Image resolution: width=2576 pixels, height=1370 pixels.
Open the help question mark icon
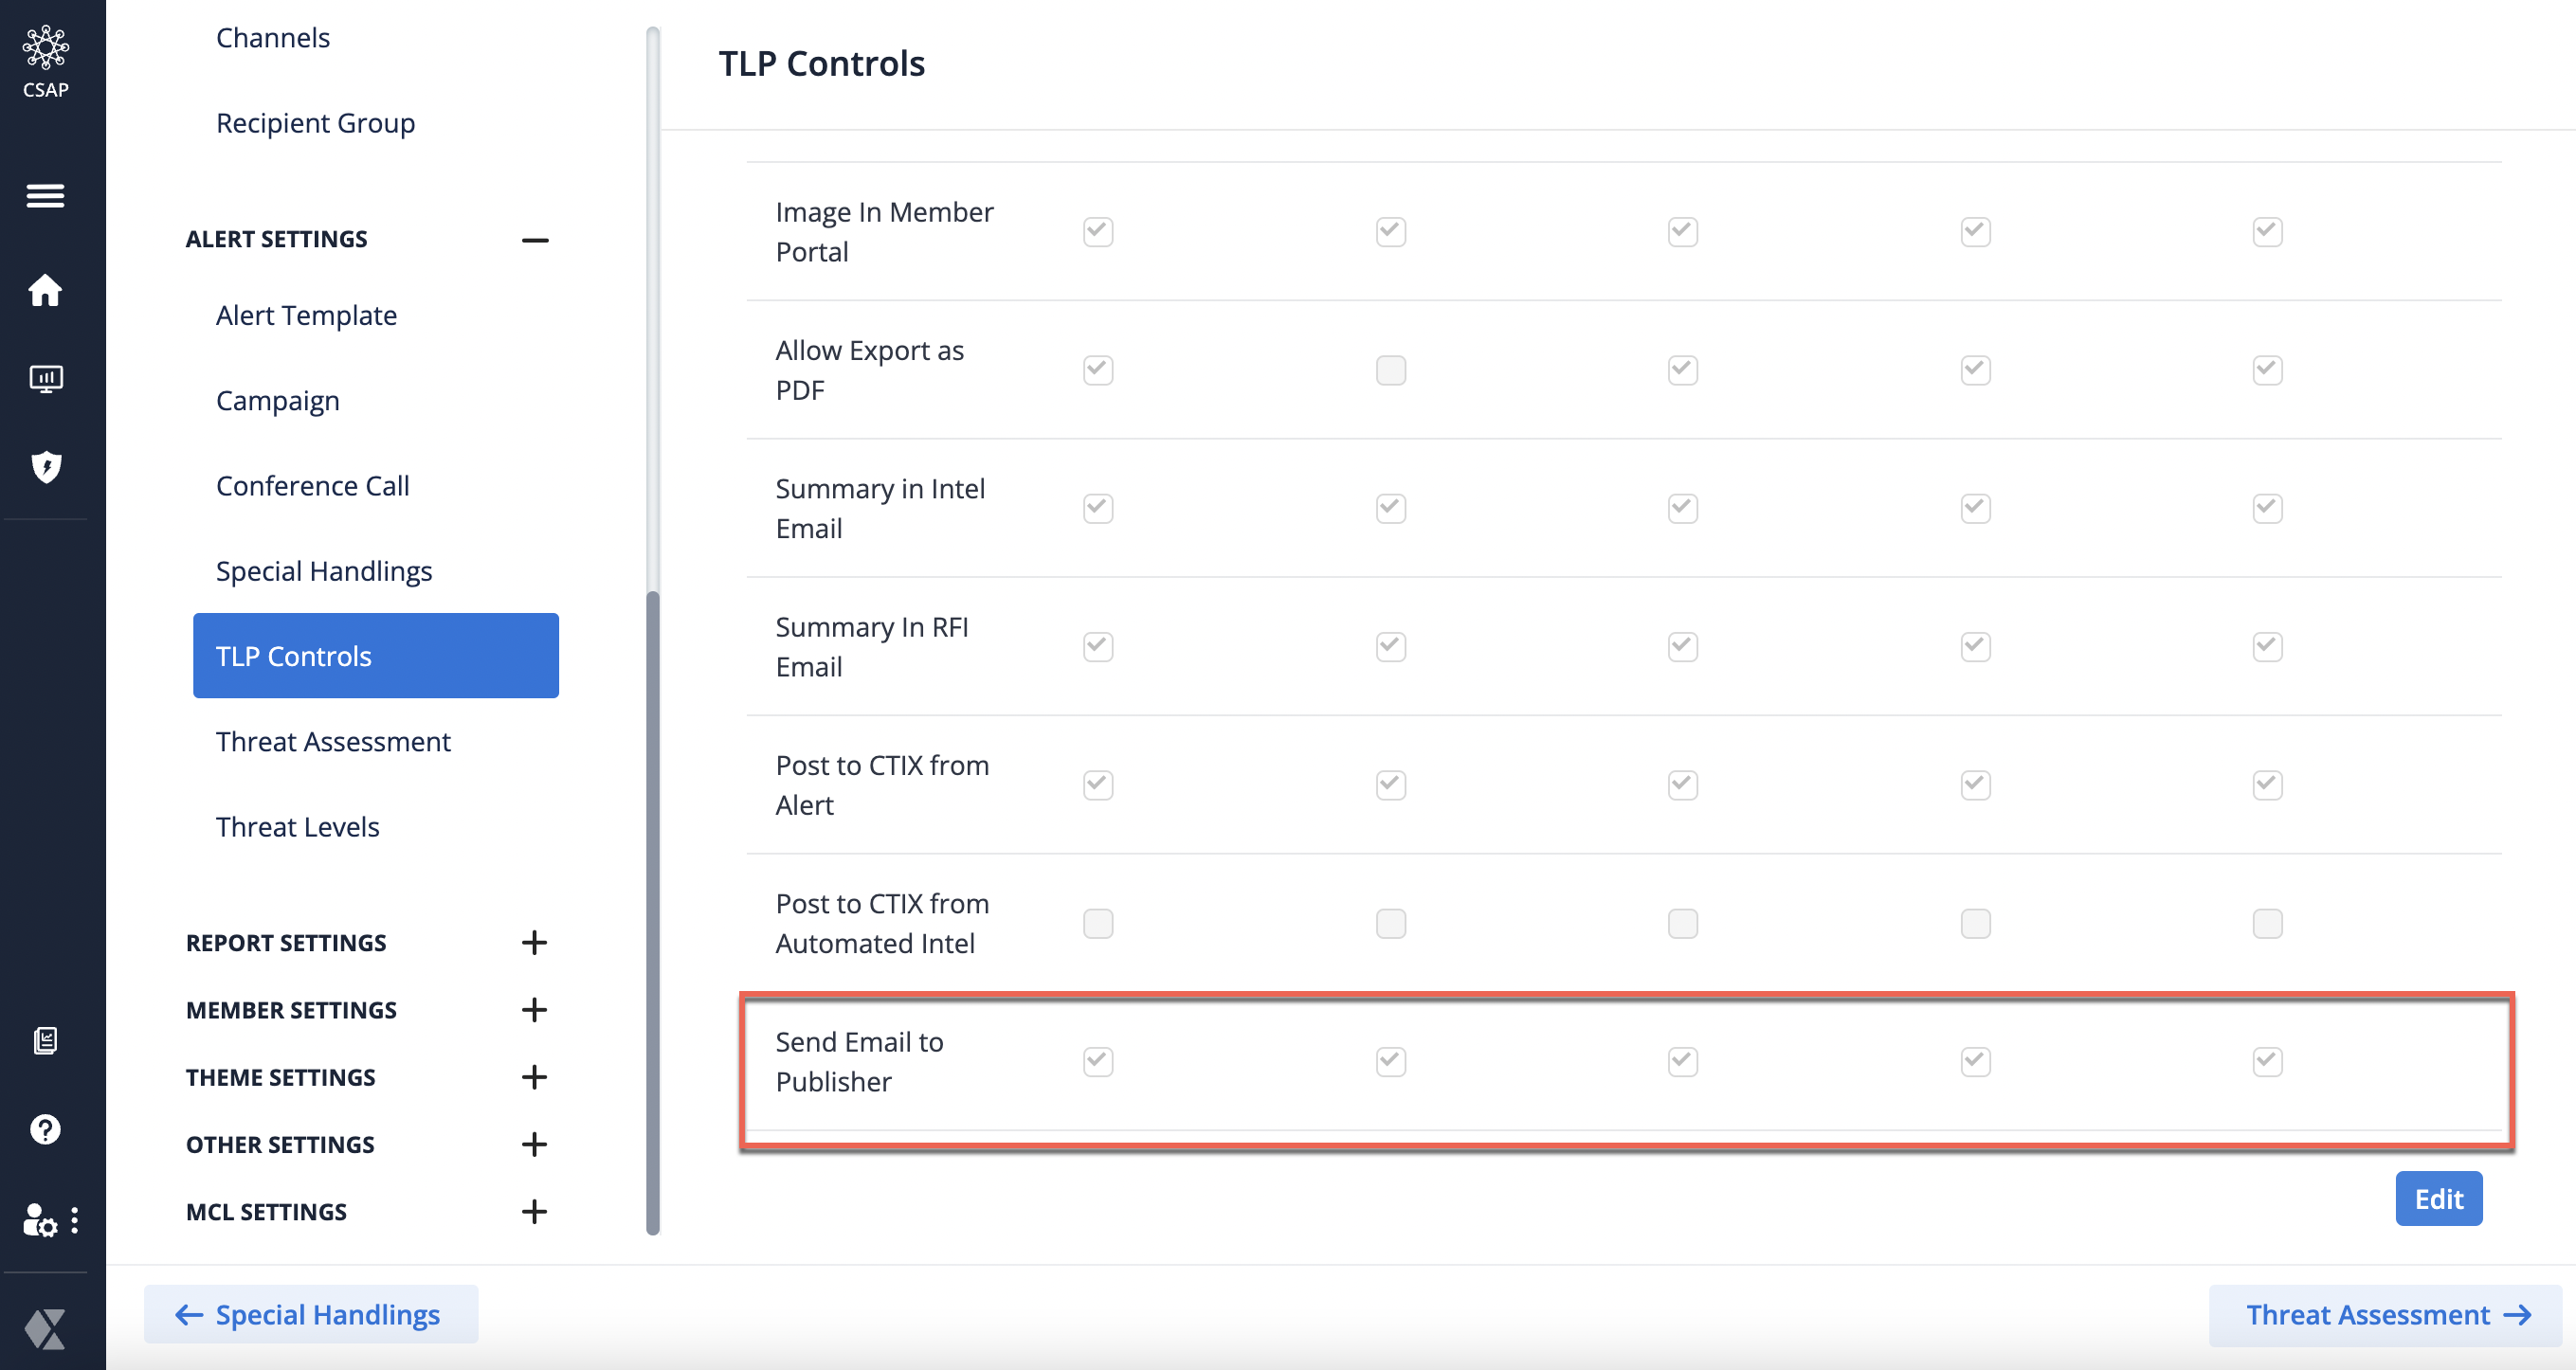coord(46,1130)
